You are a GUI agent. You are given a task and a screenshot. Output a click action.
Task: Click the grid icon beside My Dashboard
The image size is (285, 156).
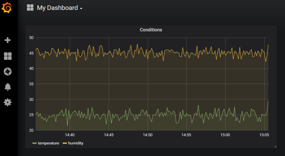click(30, 8)
